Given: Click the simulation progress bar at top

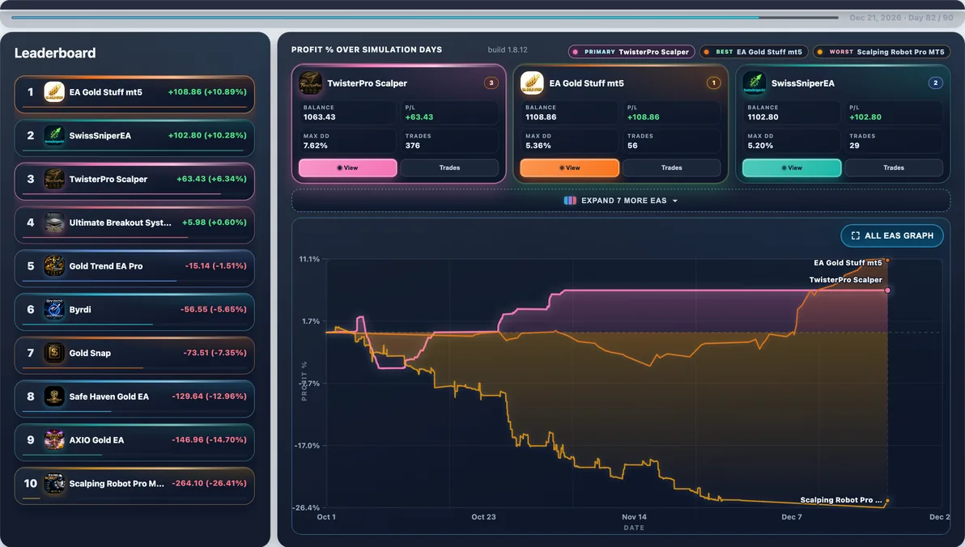Looking at the screenshot, I should pyautogui.click(x=425, y=17).
